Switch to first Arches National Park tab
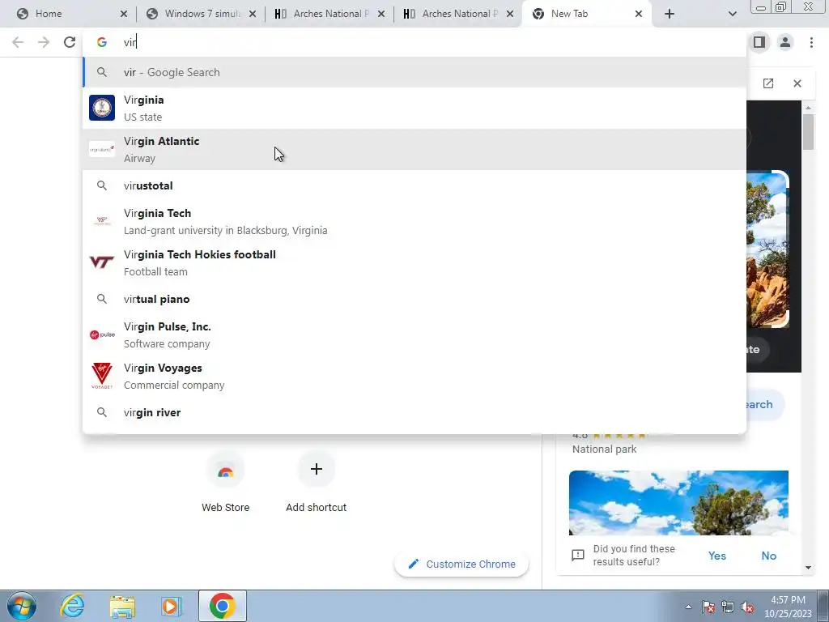This screenshot has width=829, height=622. coord(327,14)
